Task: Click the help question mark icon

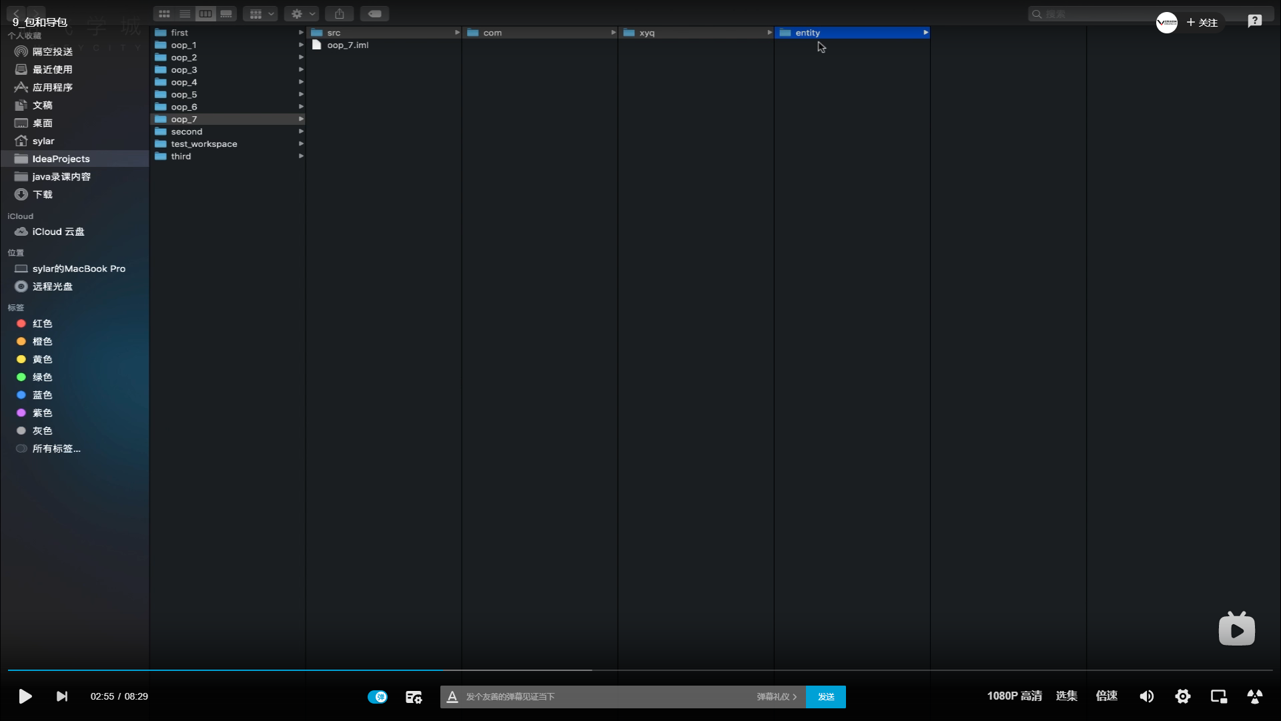Action: point(1254,21)
